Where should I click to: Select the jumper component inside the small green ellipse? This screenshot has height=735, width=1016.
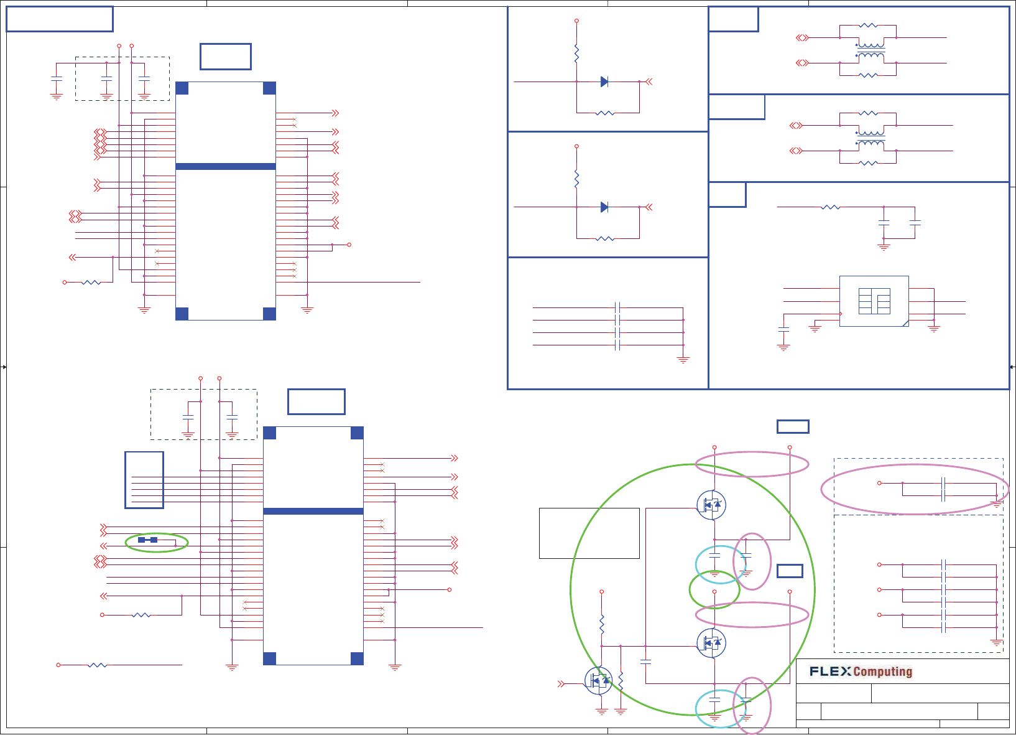coord(148,540)
